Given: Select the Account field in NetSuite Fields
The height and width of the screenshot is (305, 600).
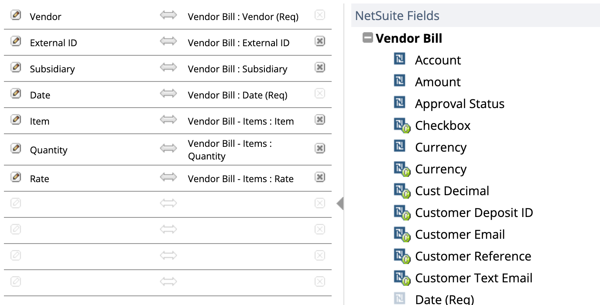Looking at the screenshot, I should click(x=438, y=60).
